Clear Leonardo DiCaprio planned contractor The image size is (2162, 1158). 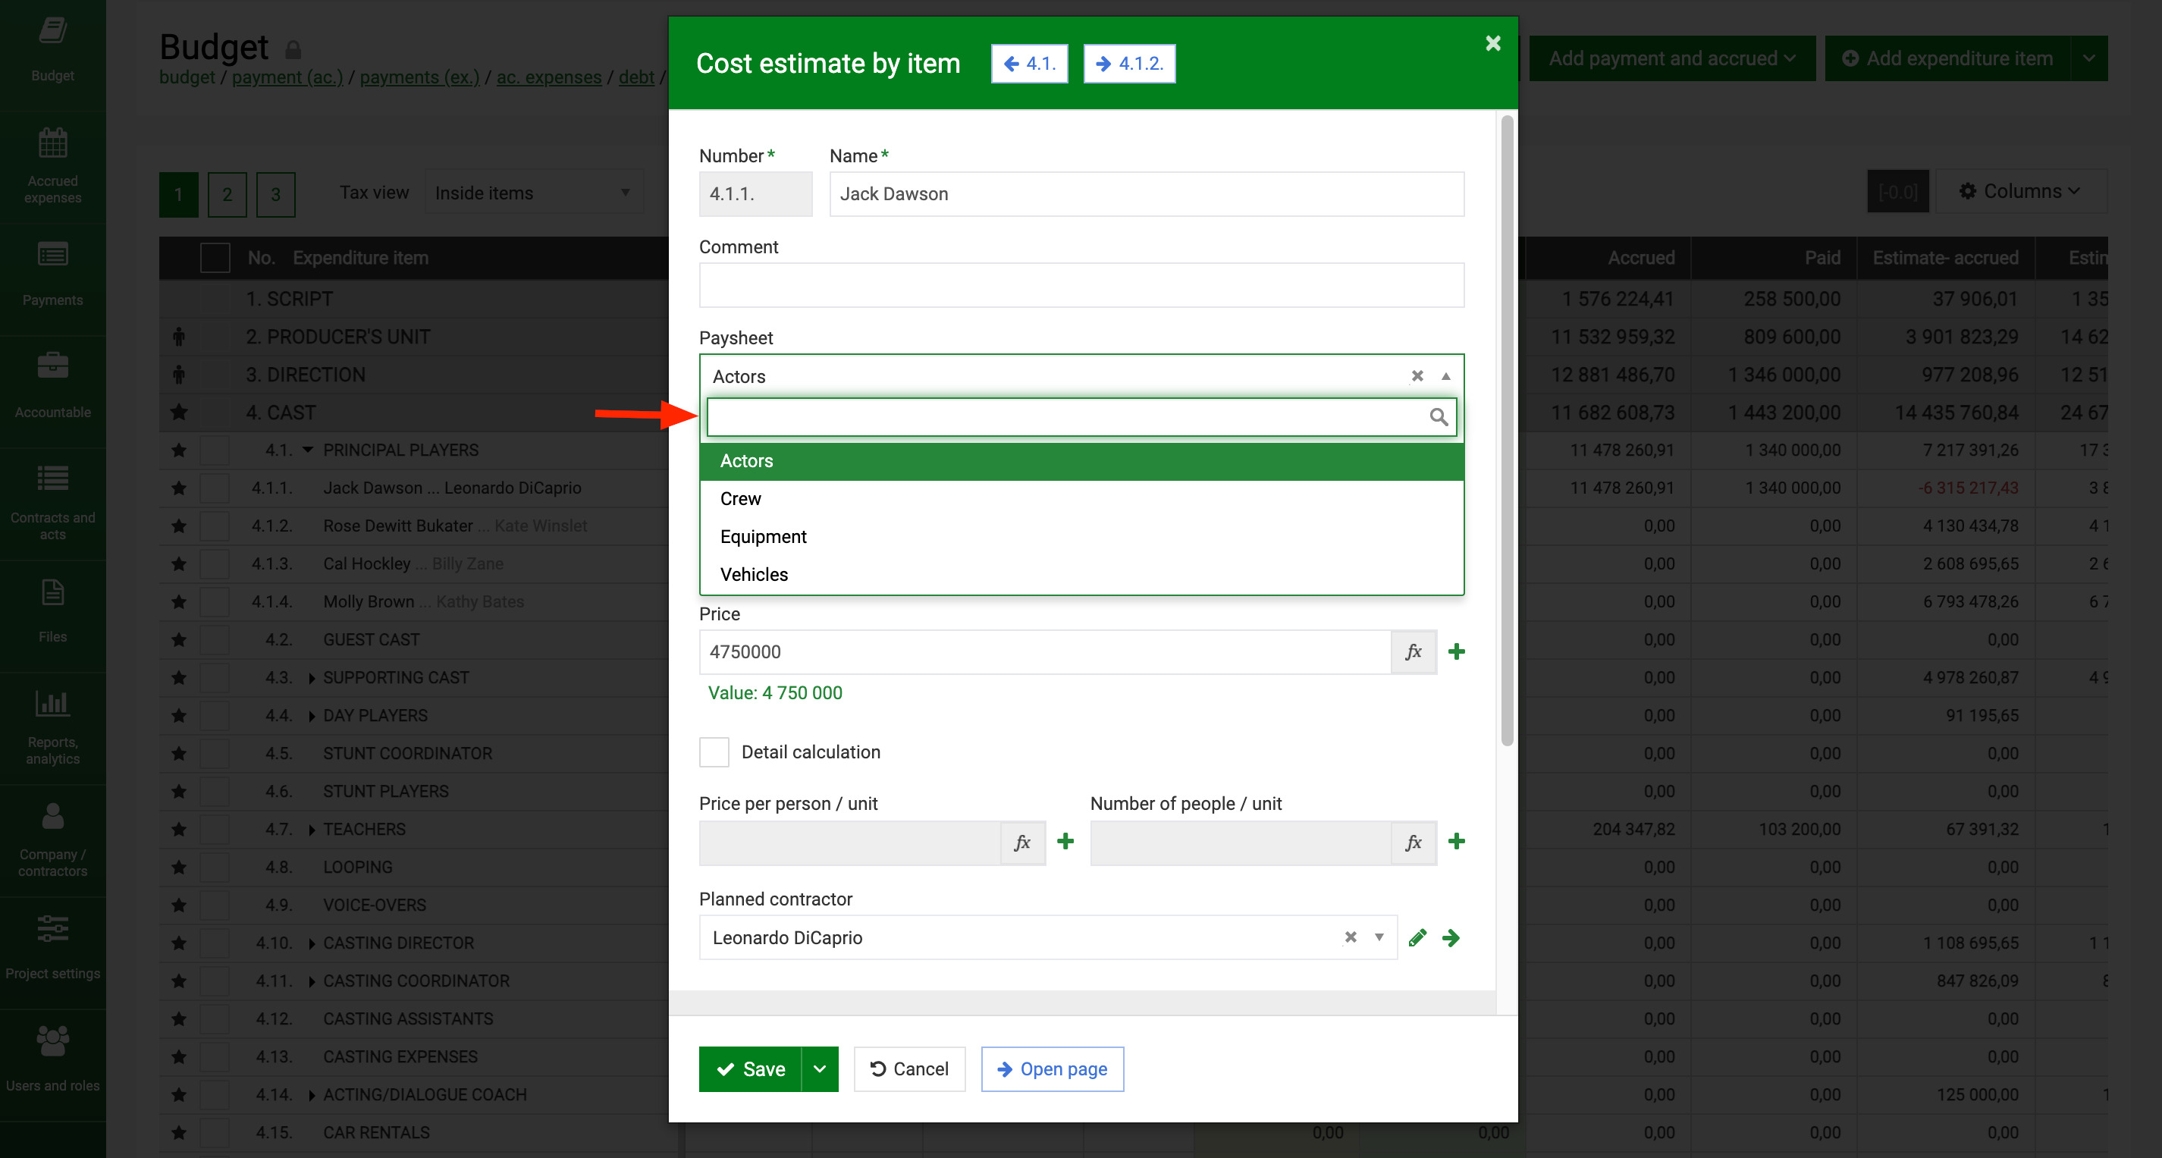click(1351, 937)
